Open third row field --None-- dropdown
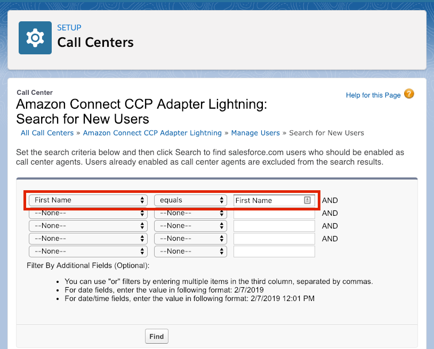 88,226
